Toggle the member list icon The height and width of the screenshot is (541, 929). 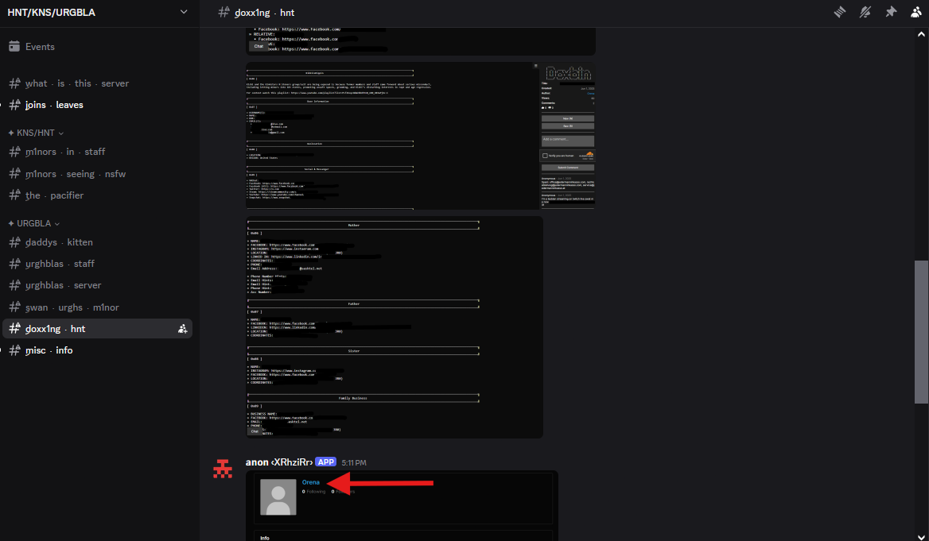point(916,12)
